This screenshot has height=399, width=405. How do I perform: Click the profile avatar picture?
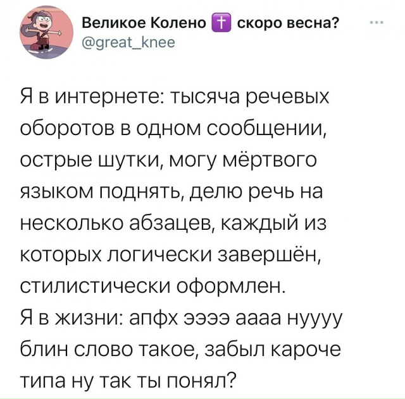point(44,33)
